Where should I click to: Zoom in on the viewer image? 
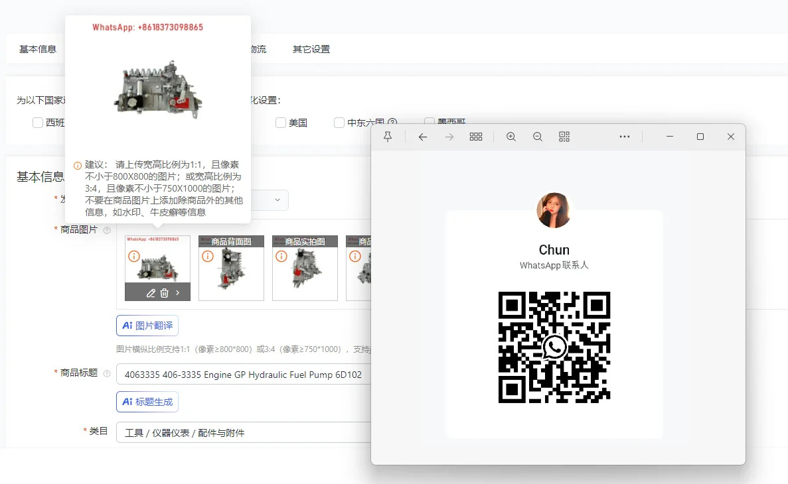[x=511, y=137]
